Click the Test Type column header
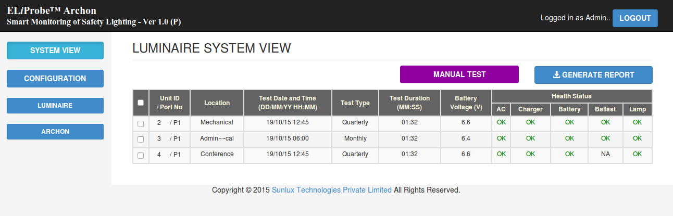Image resolution: width=673 pixels, height=216 pixels. [355, 103]
